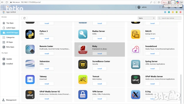Image resolution: width=184 pixels, height=104 pixels.
Task: Open browser favorites list icon
Action: (x=159, y=2)
